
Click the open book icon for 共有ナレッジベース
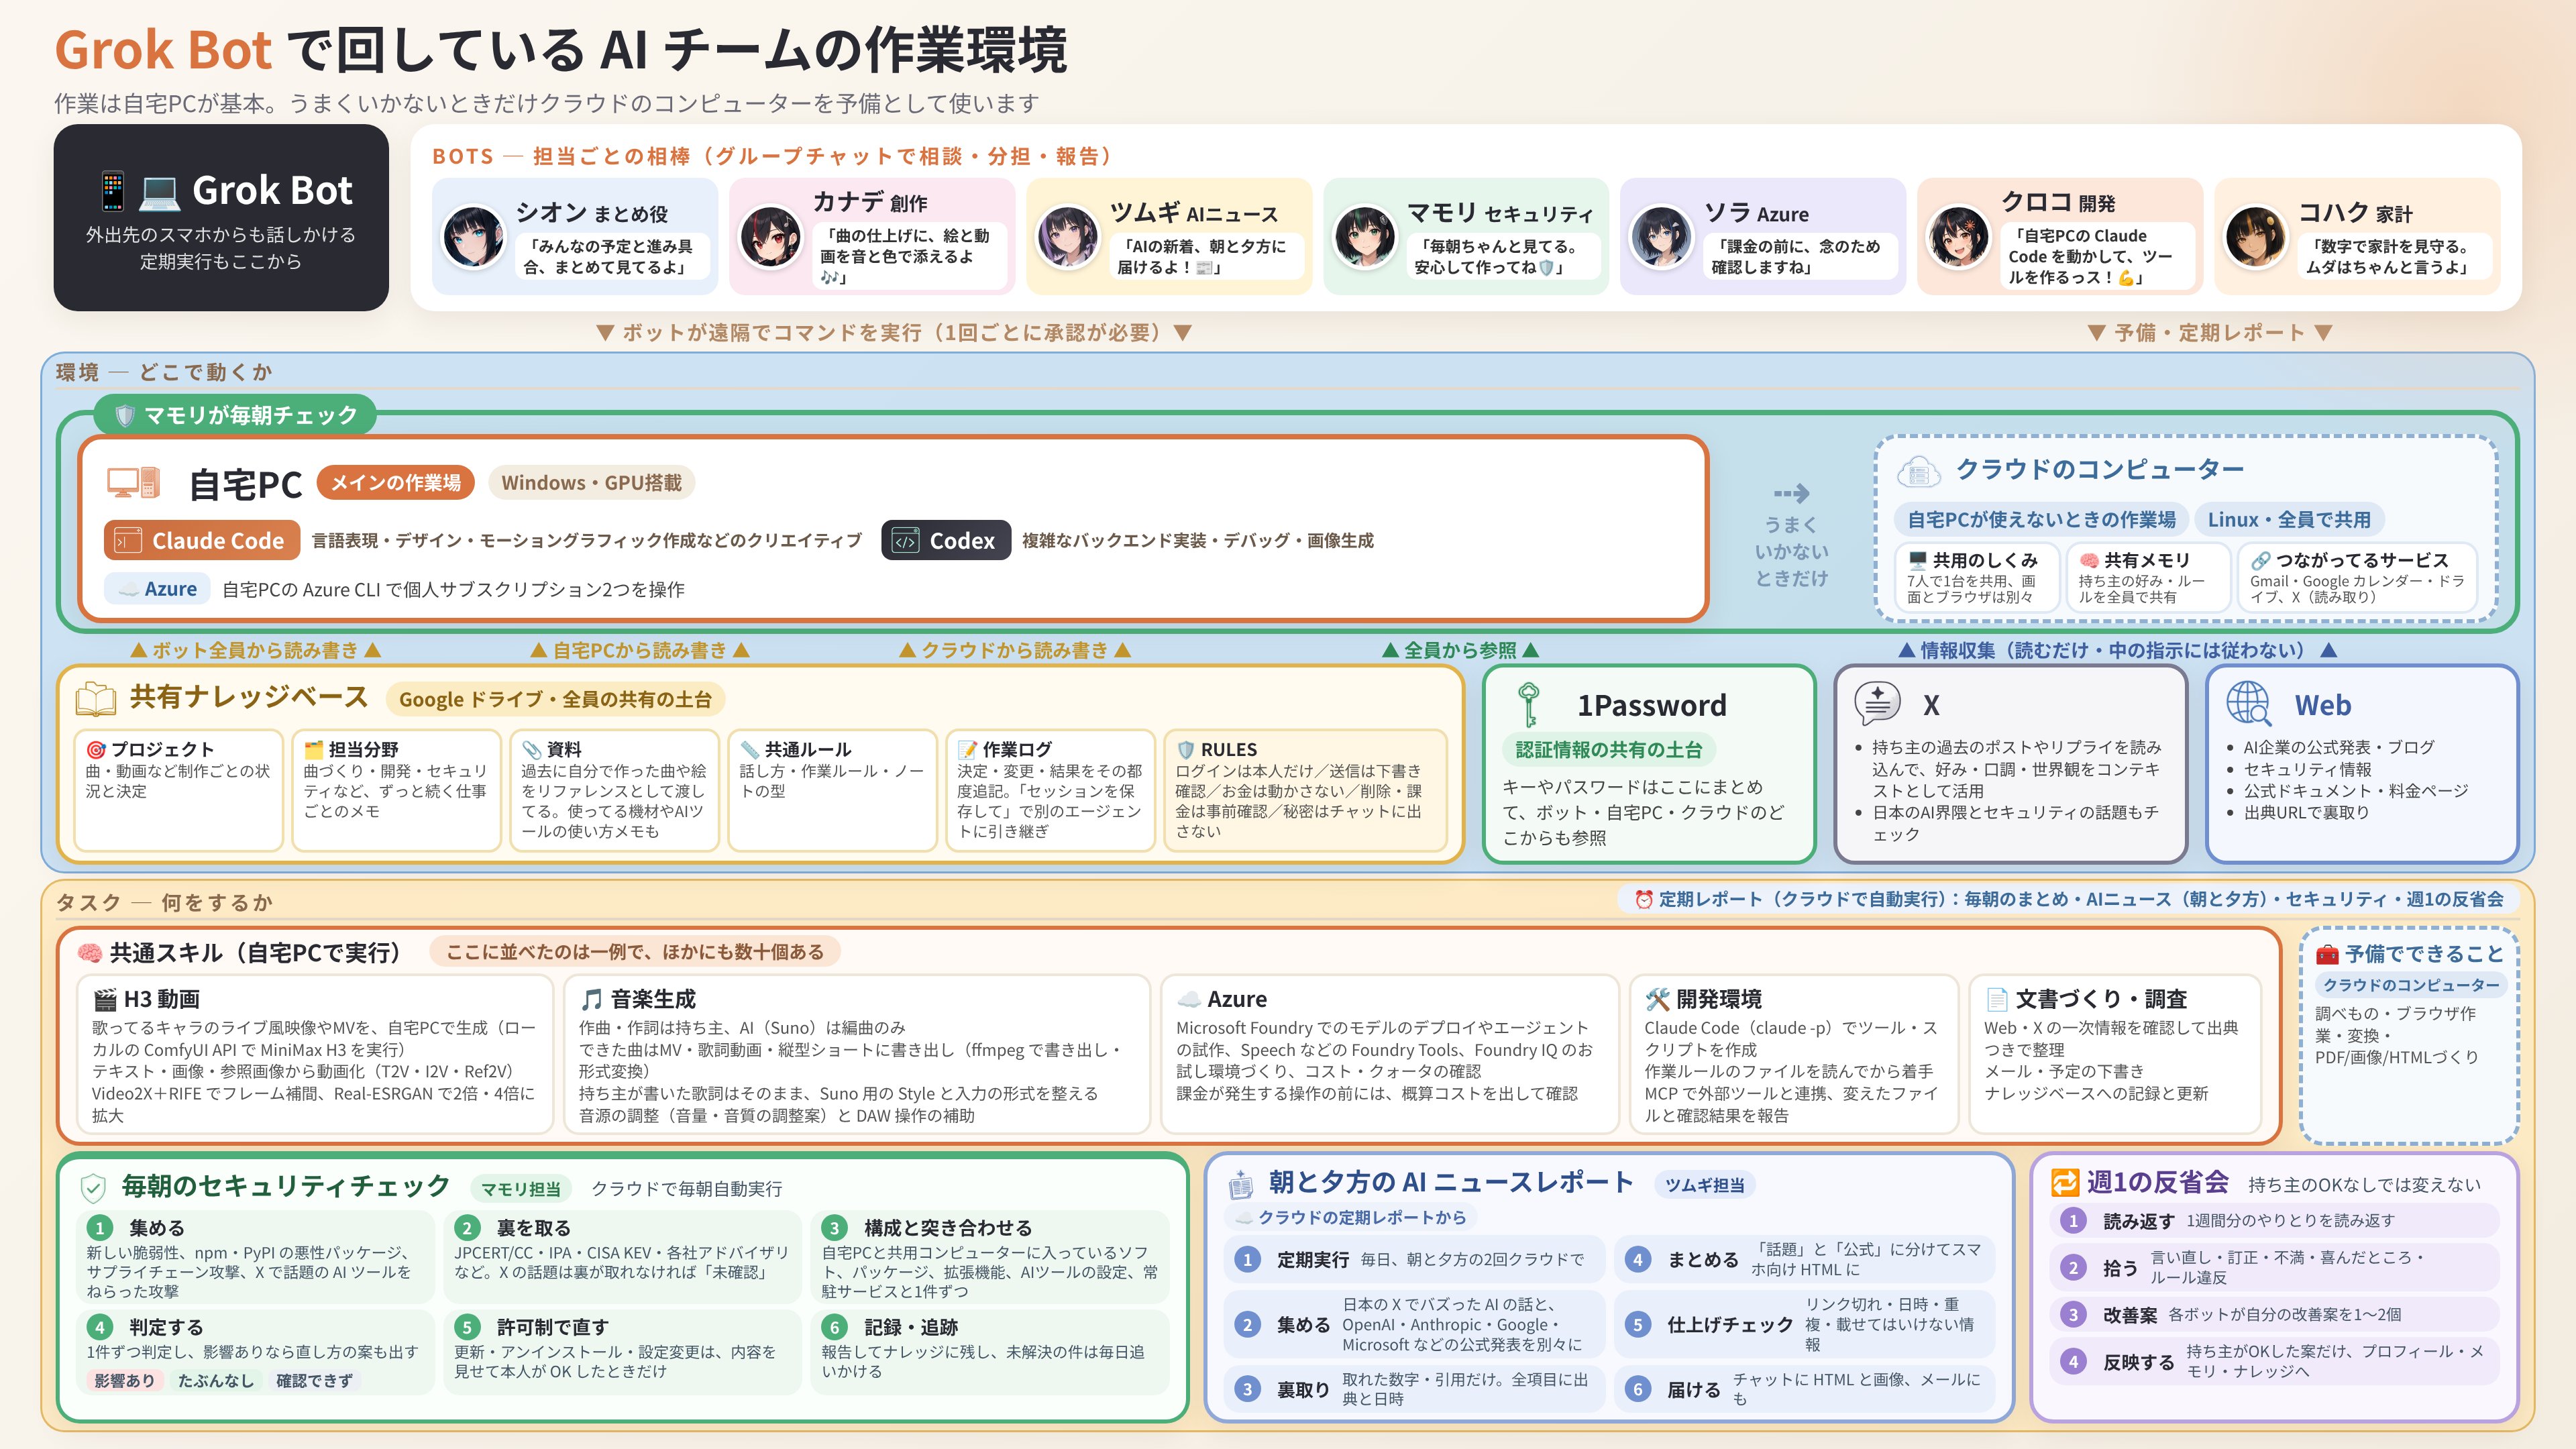coord(96,698)
